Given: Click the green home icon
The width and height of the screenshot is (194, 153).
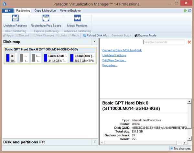Looking at the screenshot, I should click(x=185, y=11).
